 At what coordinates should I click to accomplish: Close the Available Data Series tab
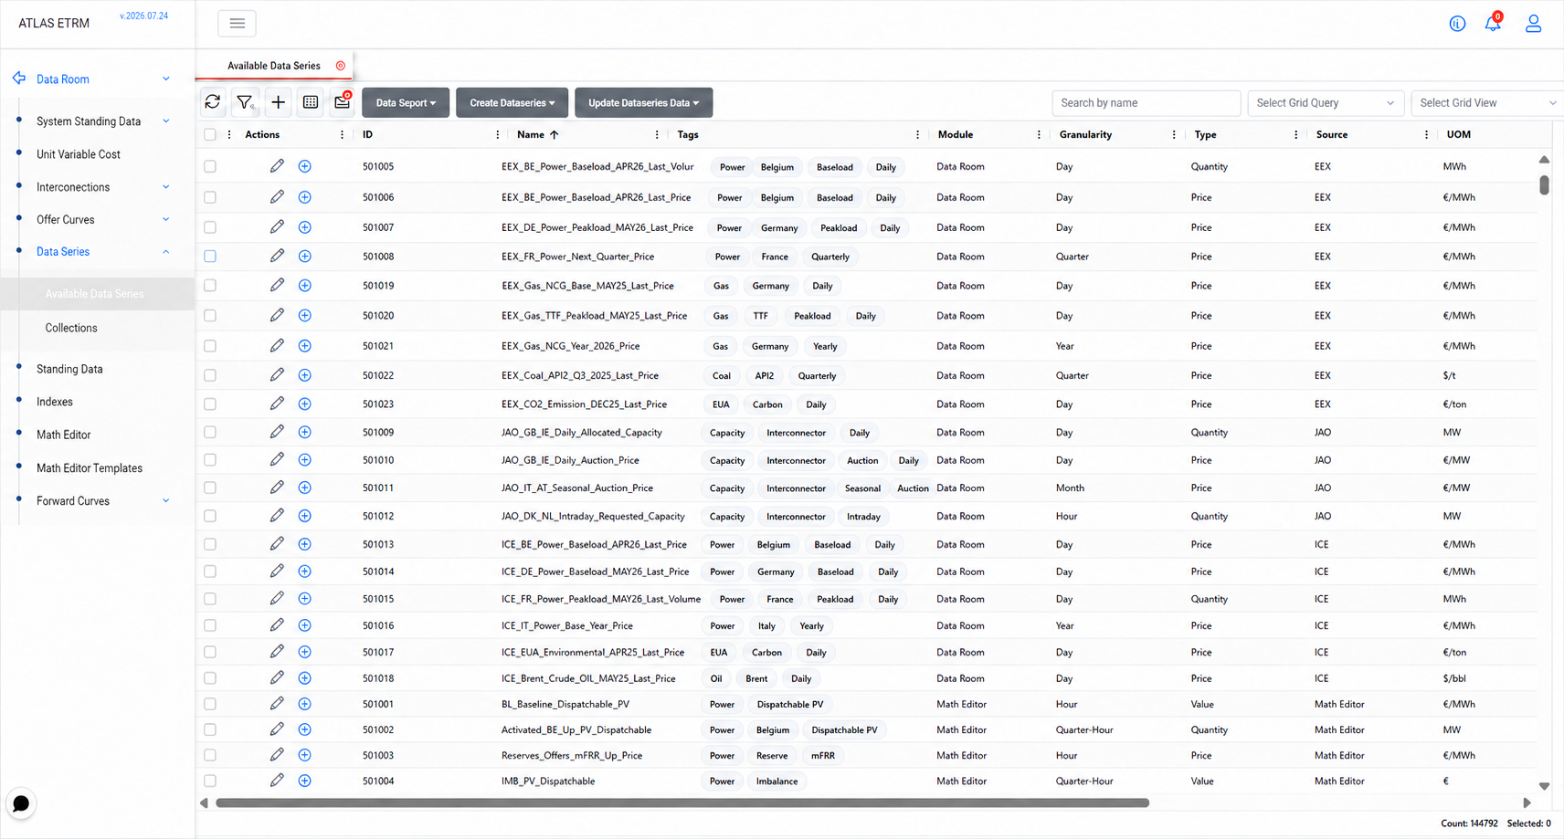point(341,66)
